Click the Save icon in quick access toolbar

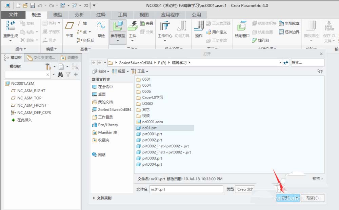tap(33, 6)
